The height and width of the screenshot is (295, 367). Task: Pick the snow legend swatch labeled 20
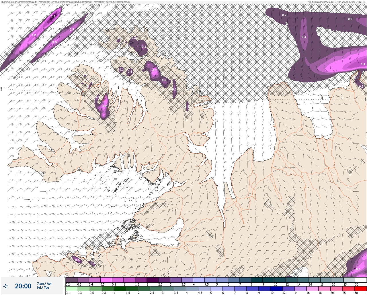[x=337, y=280]
